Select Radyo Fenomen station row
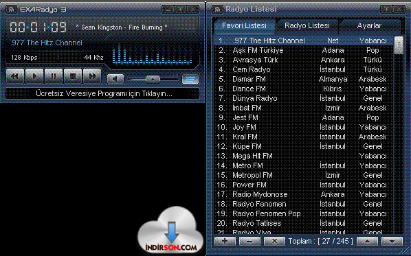This screenshot has width=411, height=256. point(303,204)
